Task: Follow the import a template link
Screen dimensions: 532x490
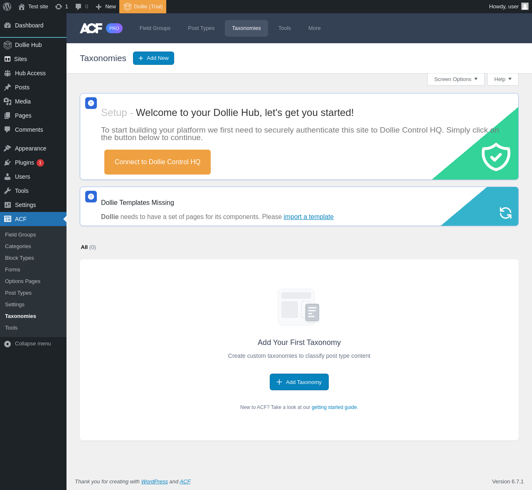Action: pyautogui.click(x=309, y=217)
